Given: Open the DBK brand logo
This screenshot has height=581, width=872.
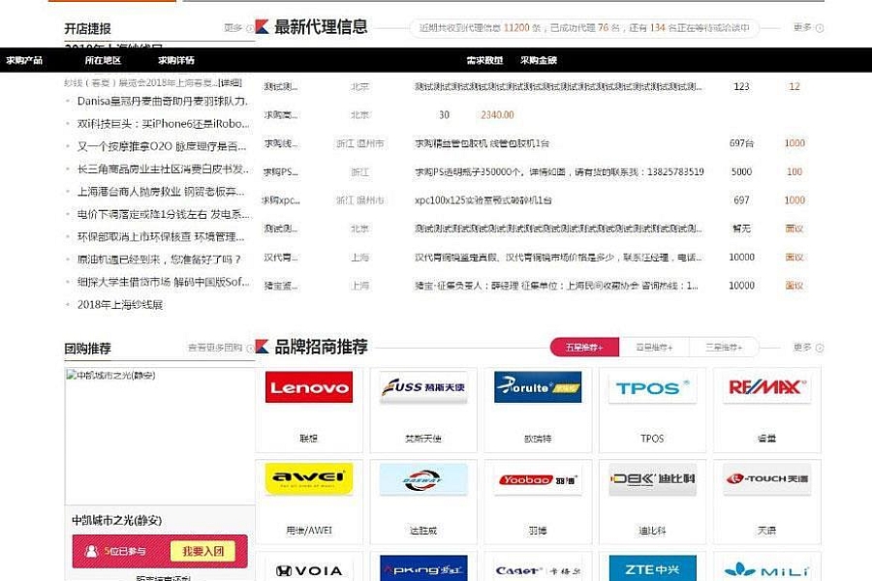Looking at the screenshot, I should point(652,478).
